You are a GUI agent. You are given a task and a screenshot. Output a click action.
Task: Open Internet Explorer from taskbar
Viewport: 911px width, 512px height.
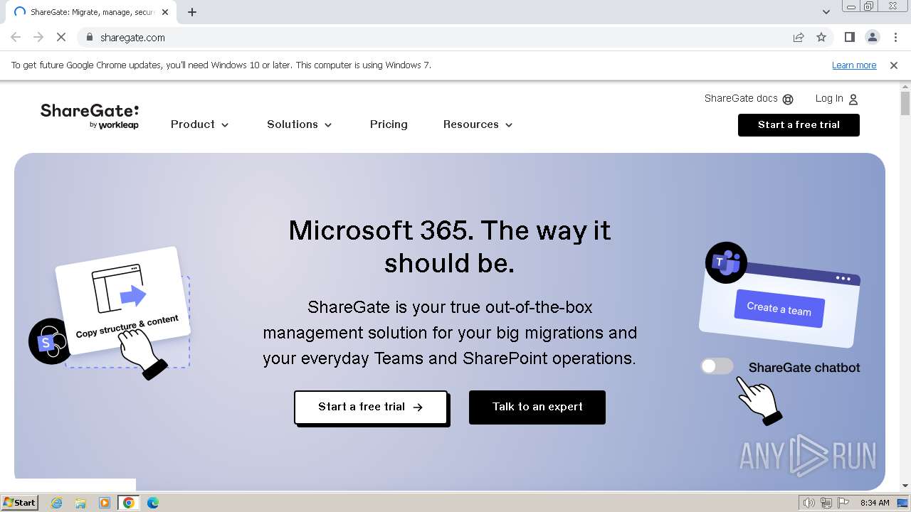pos(57,503)
